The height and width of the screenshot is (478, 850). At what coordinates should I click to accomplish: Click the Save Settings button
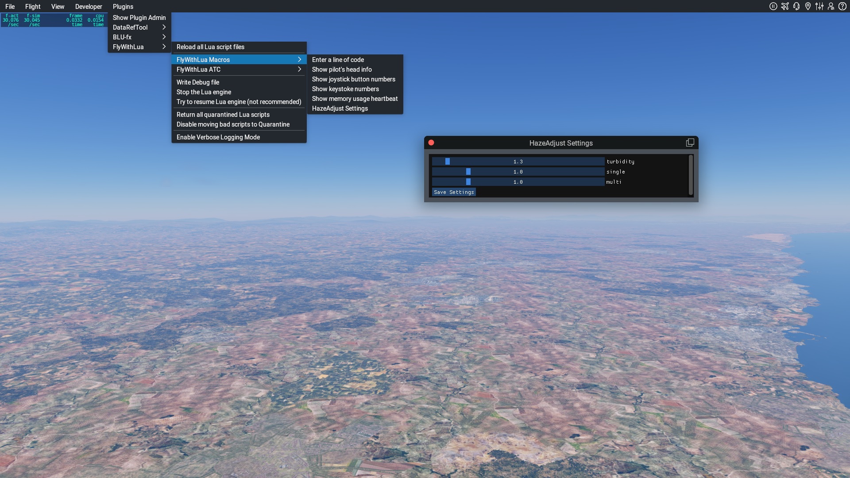point(454,192)
